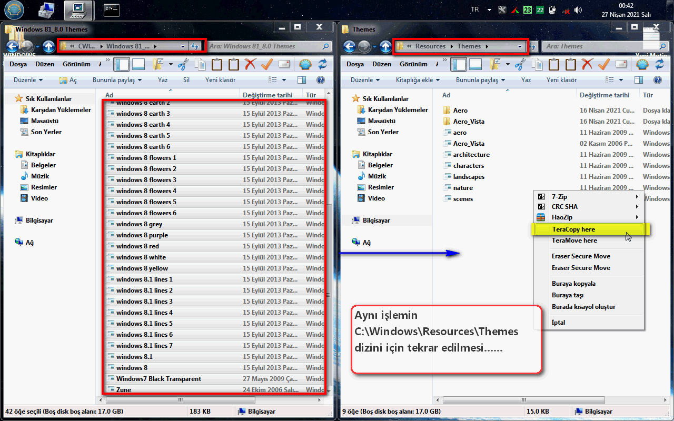Click the scissors Cut icon in the Themes window
Image resolution: width=674 pixels, height=421 pixels.
(x=520, y=64)
